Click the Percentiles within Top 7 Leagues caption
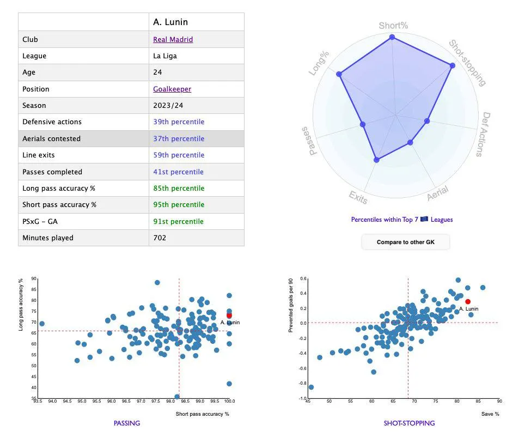 (401, 220)
